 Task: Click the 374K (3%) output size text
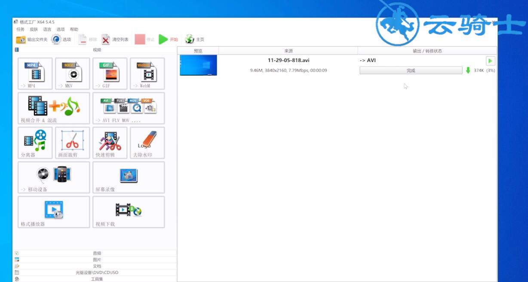[485, 70]
